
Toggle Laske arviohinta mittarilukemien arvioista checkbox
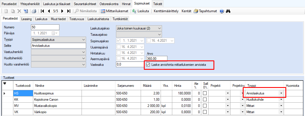click(x=148, y=65)
